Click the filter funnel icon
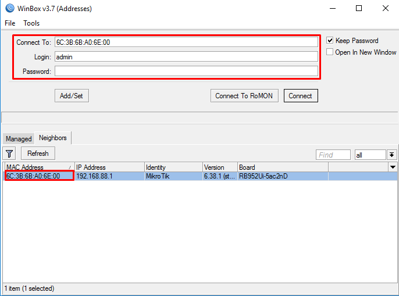The image size is (399, 296). point(9,154)
